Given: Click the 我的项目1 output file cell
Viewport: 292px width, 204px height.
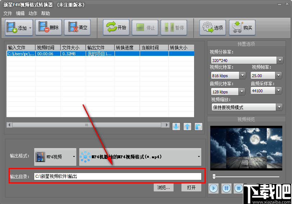Looking at the screenshot, I should pos(99,54).
